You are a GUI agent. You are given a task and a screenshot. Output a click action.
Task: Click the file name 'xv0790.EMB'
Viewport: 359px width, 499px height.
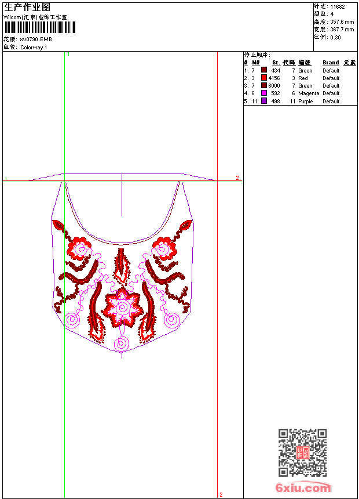coord(35,39)
